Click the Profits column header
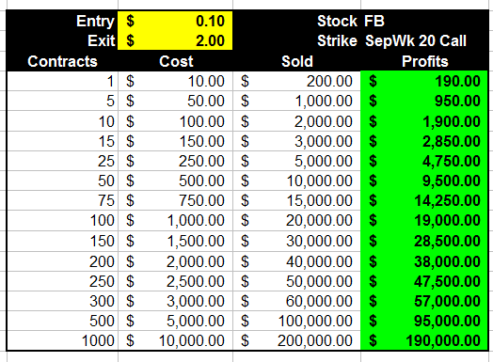 pos(424,61)
